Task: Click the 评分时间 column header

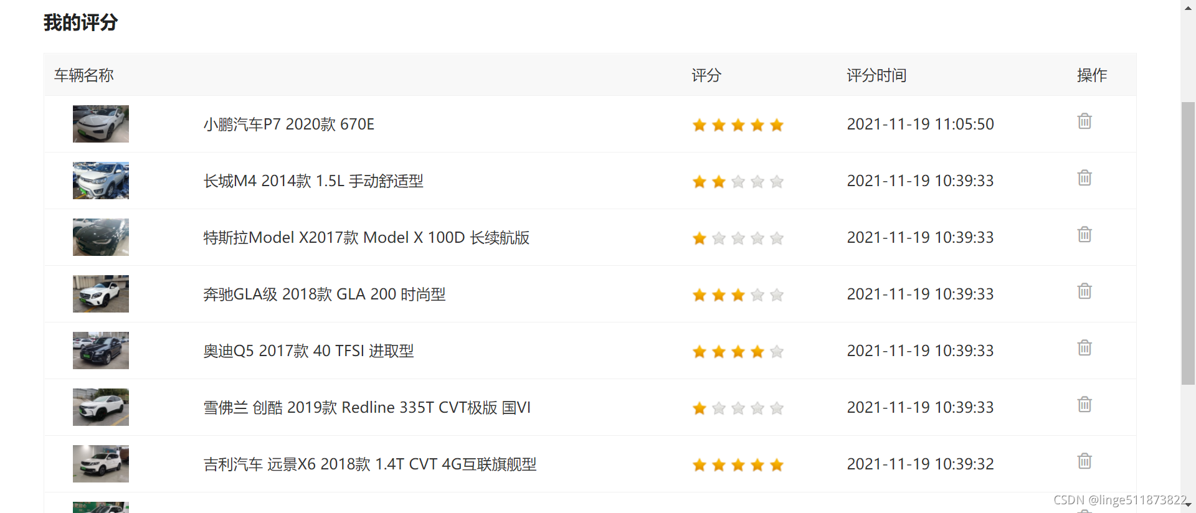Action: 876,75
